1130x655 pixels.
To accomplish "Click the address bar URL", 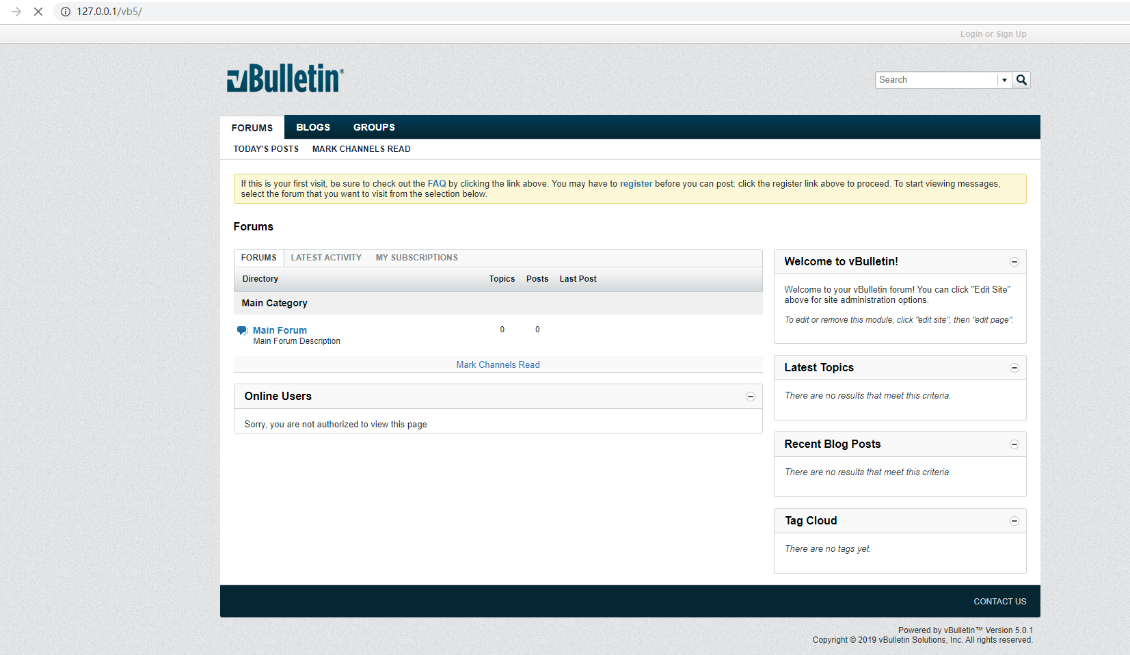I will 109,12.
